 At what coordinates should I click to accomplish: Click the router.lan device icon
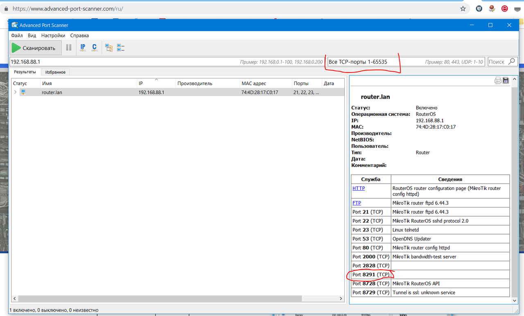pos(23,93)
